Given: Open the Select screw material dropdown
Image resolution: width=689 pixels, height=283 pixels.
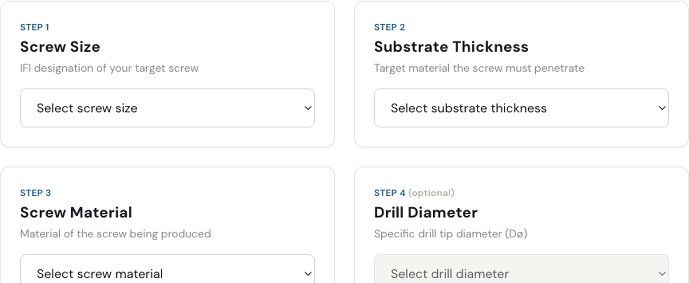Looking at the screenshot, I should [167, 269].
